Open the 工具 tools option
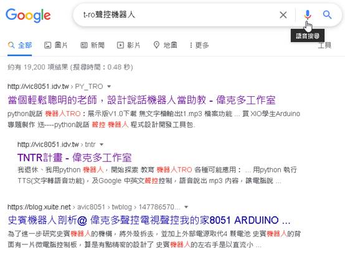 tap(324, 45)
